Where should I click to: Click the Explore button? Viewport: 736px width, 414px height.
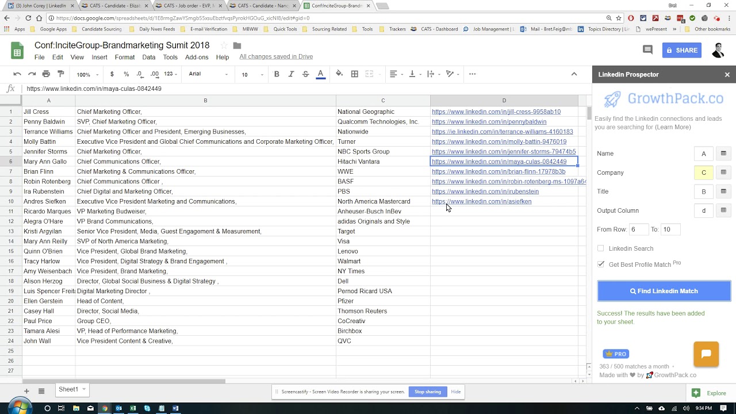point(710,393)
